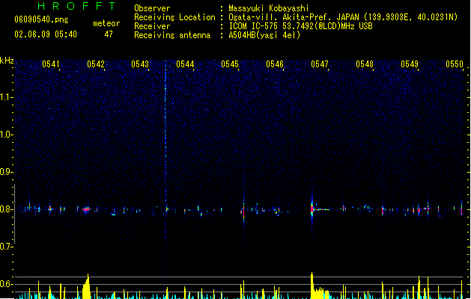Click the meteor label above the count
This screenshot has height=299, width=471.
[x=106, y=23]
